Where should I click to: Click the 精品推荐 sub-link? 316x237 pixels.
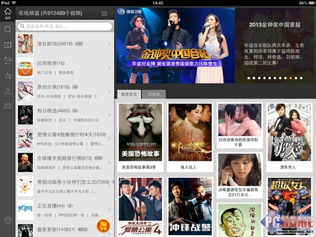tap(66, 73)
